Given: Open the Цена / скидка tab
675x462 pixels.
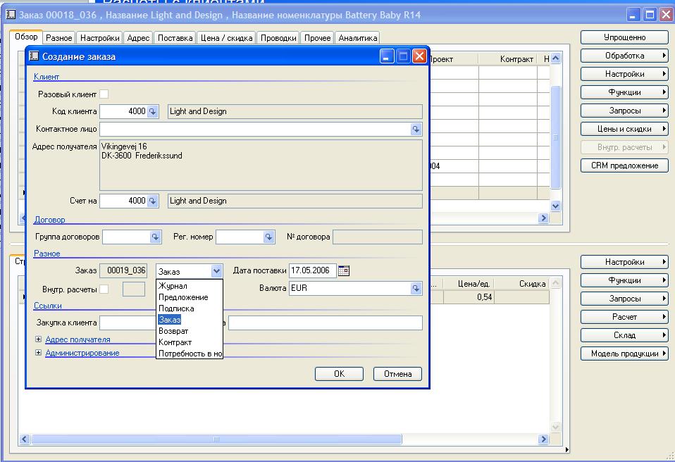Looking at the screenshot, I should pos(225,38).
